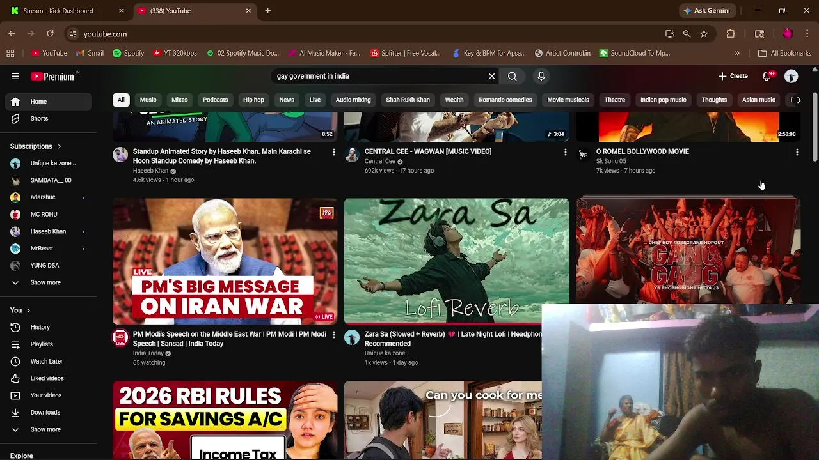Go to Home in the sidebar
The width and height of the screenshot is (819, 460).
tap(49, 101)
